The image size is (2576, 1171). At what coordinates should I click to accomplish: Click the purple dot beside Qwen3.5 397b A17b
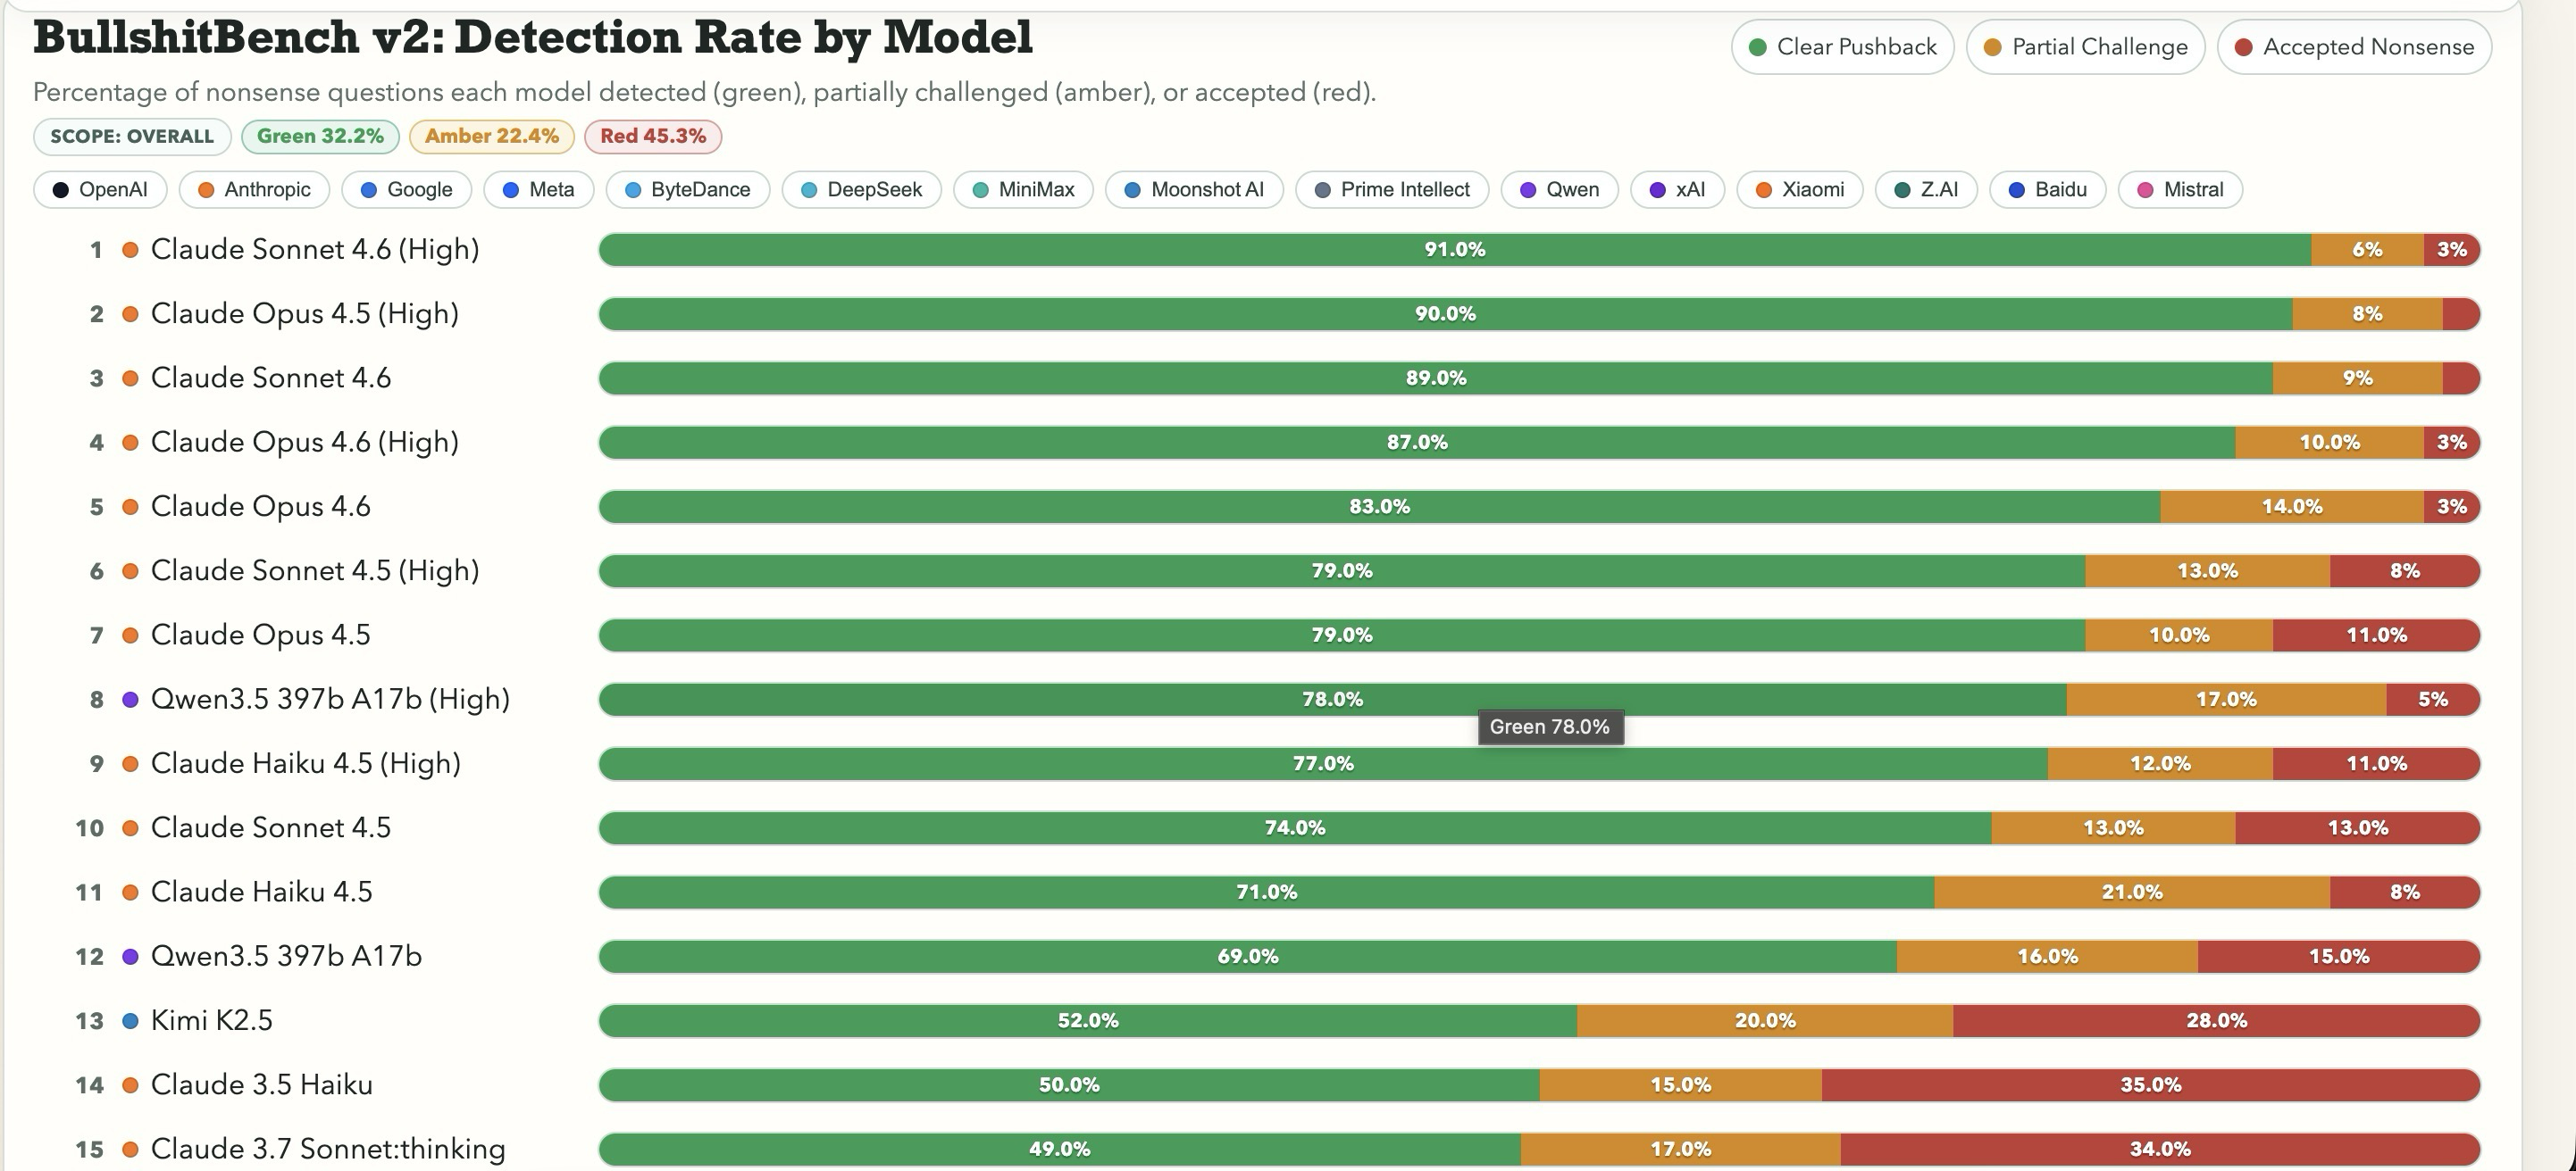click(x=129, y=956)
